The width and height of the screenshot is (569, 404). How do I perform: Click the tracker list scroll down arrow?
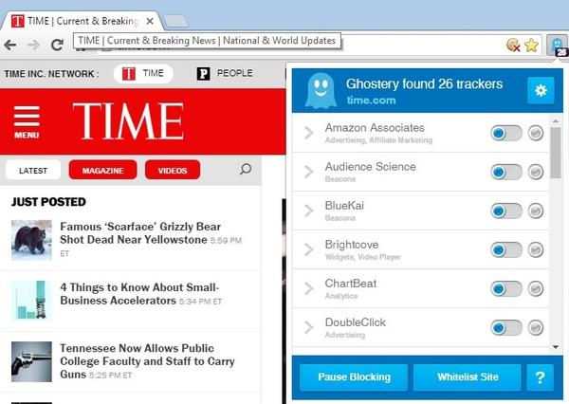tap(556, 347)
